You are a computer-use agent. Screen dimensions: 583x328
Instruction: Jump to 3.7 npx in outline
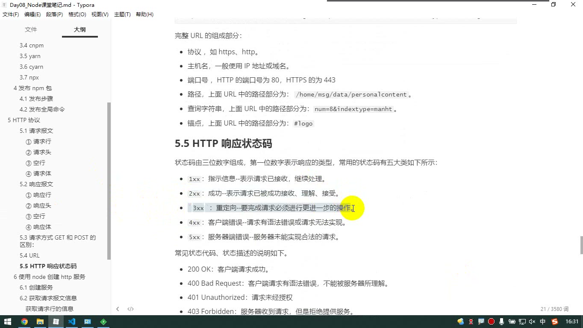29,77
